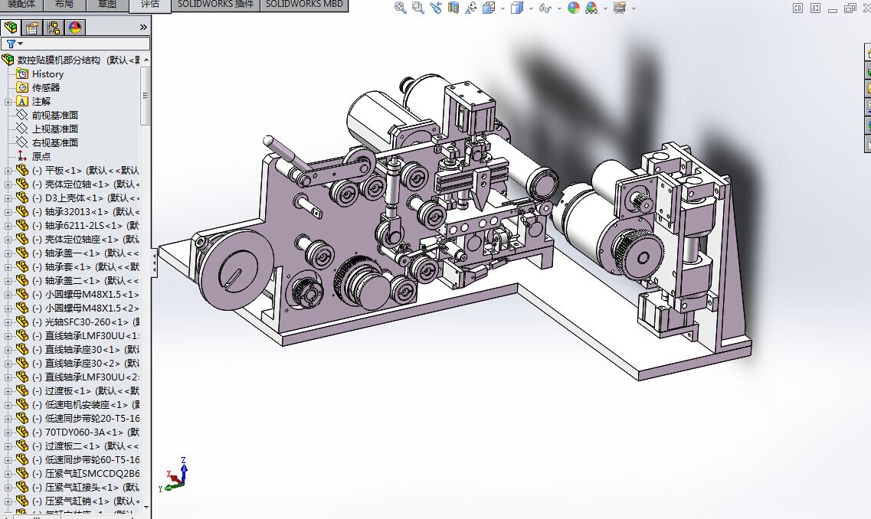This screenshot has height=519, width=871.
Task: Select the Zoom to Area tool
Action: point(417,8)
